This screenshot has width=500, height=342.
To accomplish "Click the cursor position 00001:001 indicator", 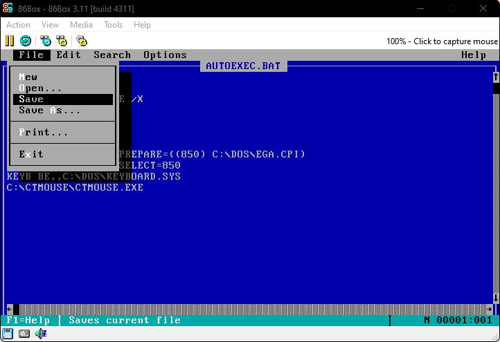I will coord(464,321).
